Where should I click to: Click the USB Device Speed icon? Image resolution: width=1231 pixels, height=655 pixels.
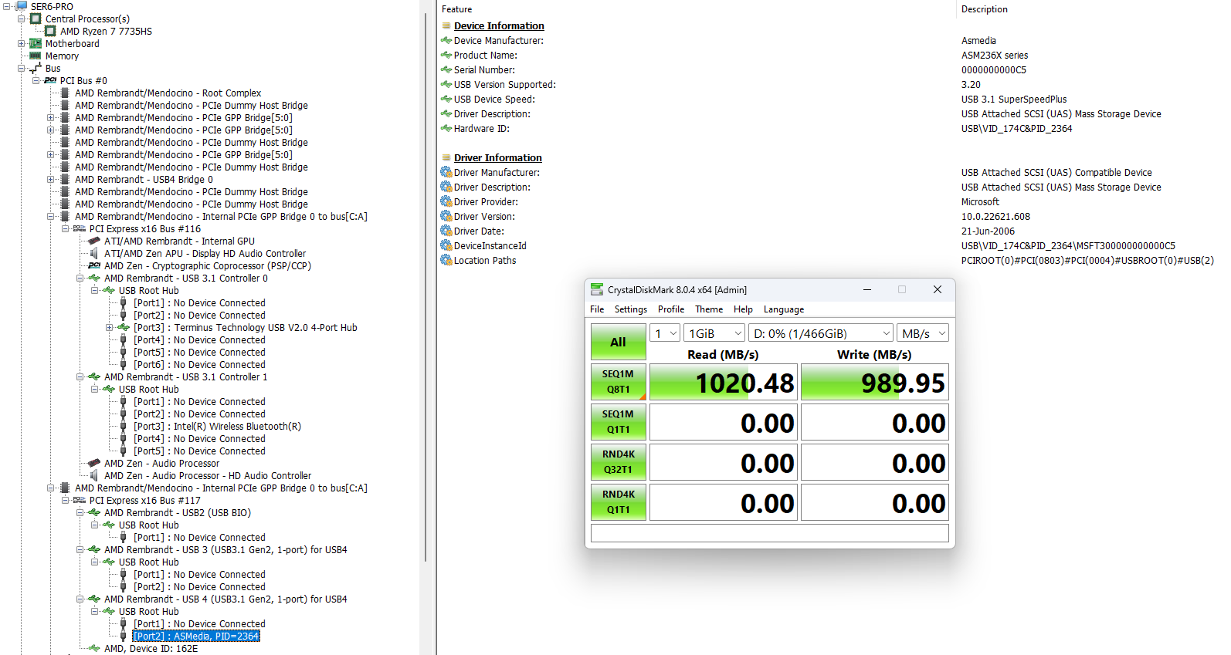tap(446, 99)
